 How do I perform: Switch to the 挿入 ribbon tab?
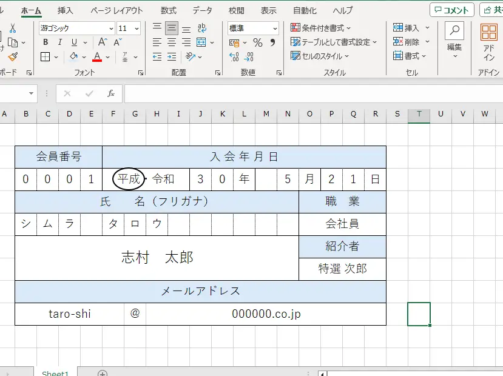(65, 10)
